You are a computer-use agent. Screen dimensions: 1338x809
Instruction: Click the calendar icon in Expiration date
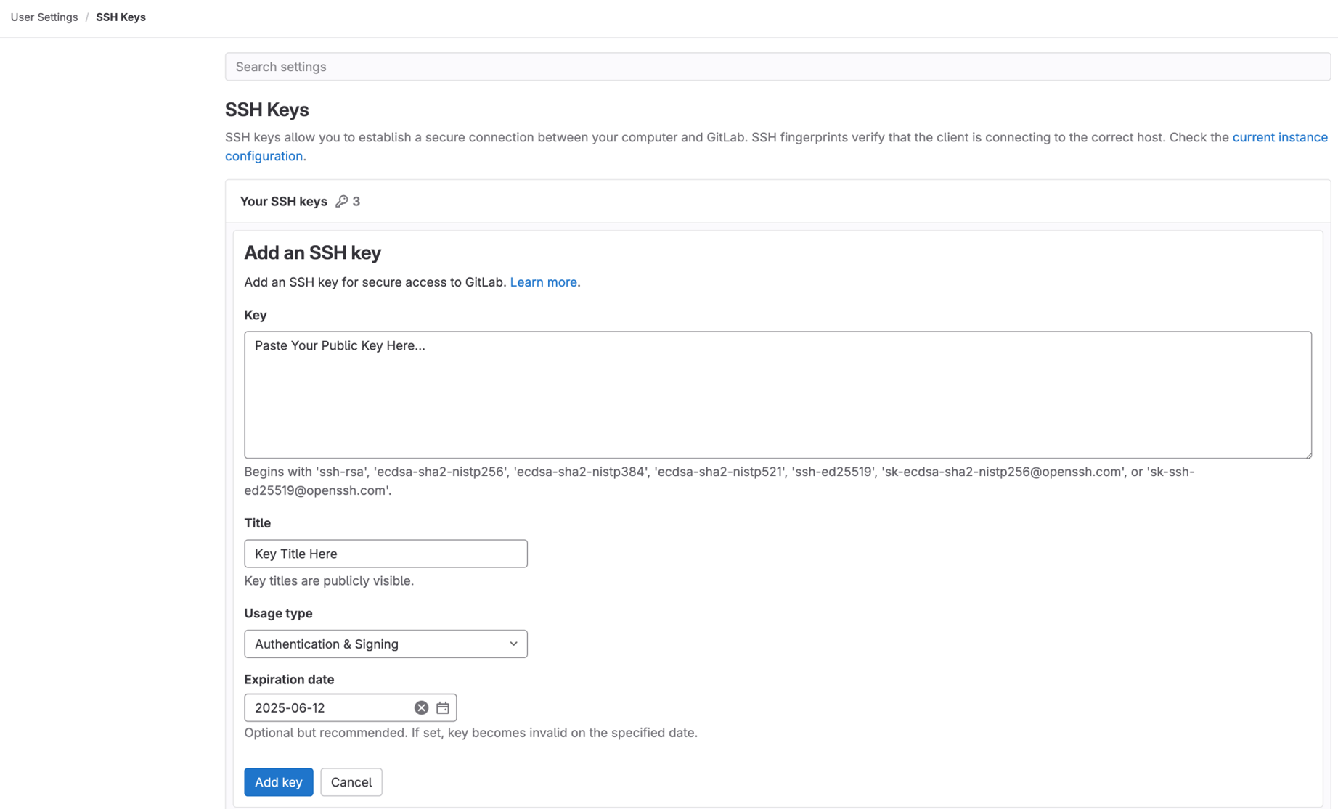[x=442, y=707]
